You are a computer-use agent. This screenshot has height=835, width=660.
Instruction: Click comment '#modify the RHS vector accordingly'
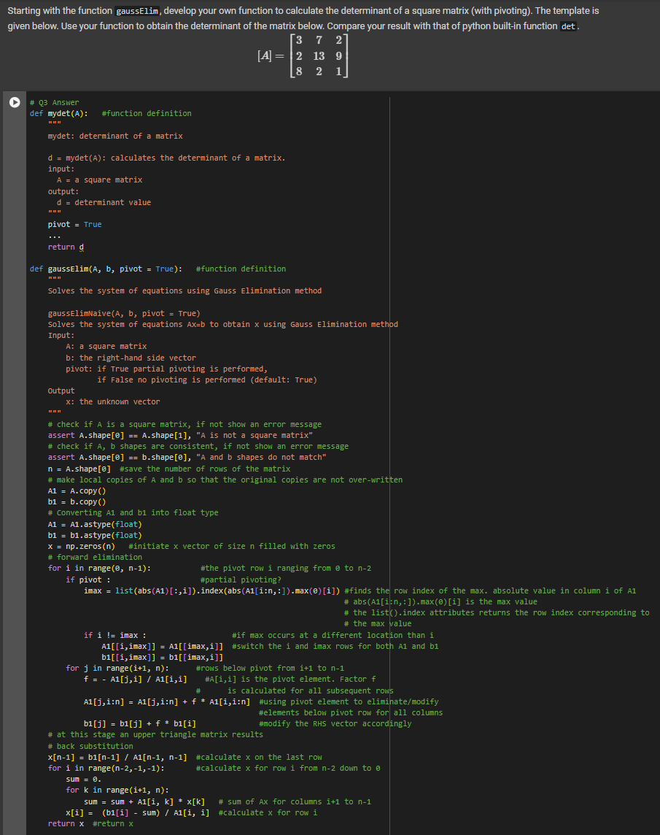(x=335, y=724)
